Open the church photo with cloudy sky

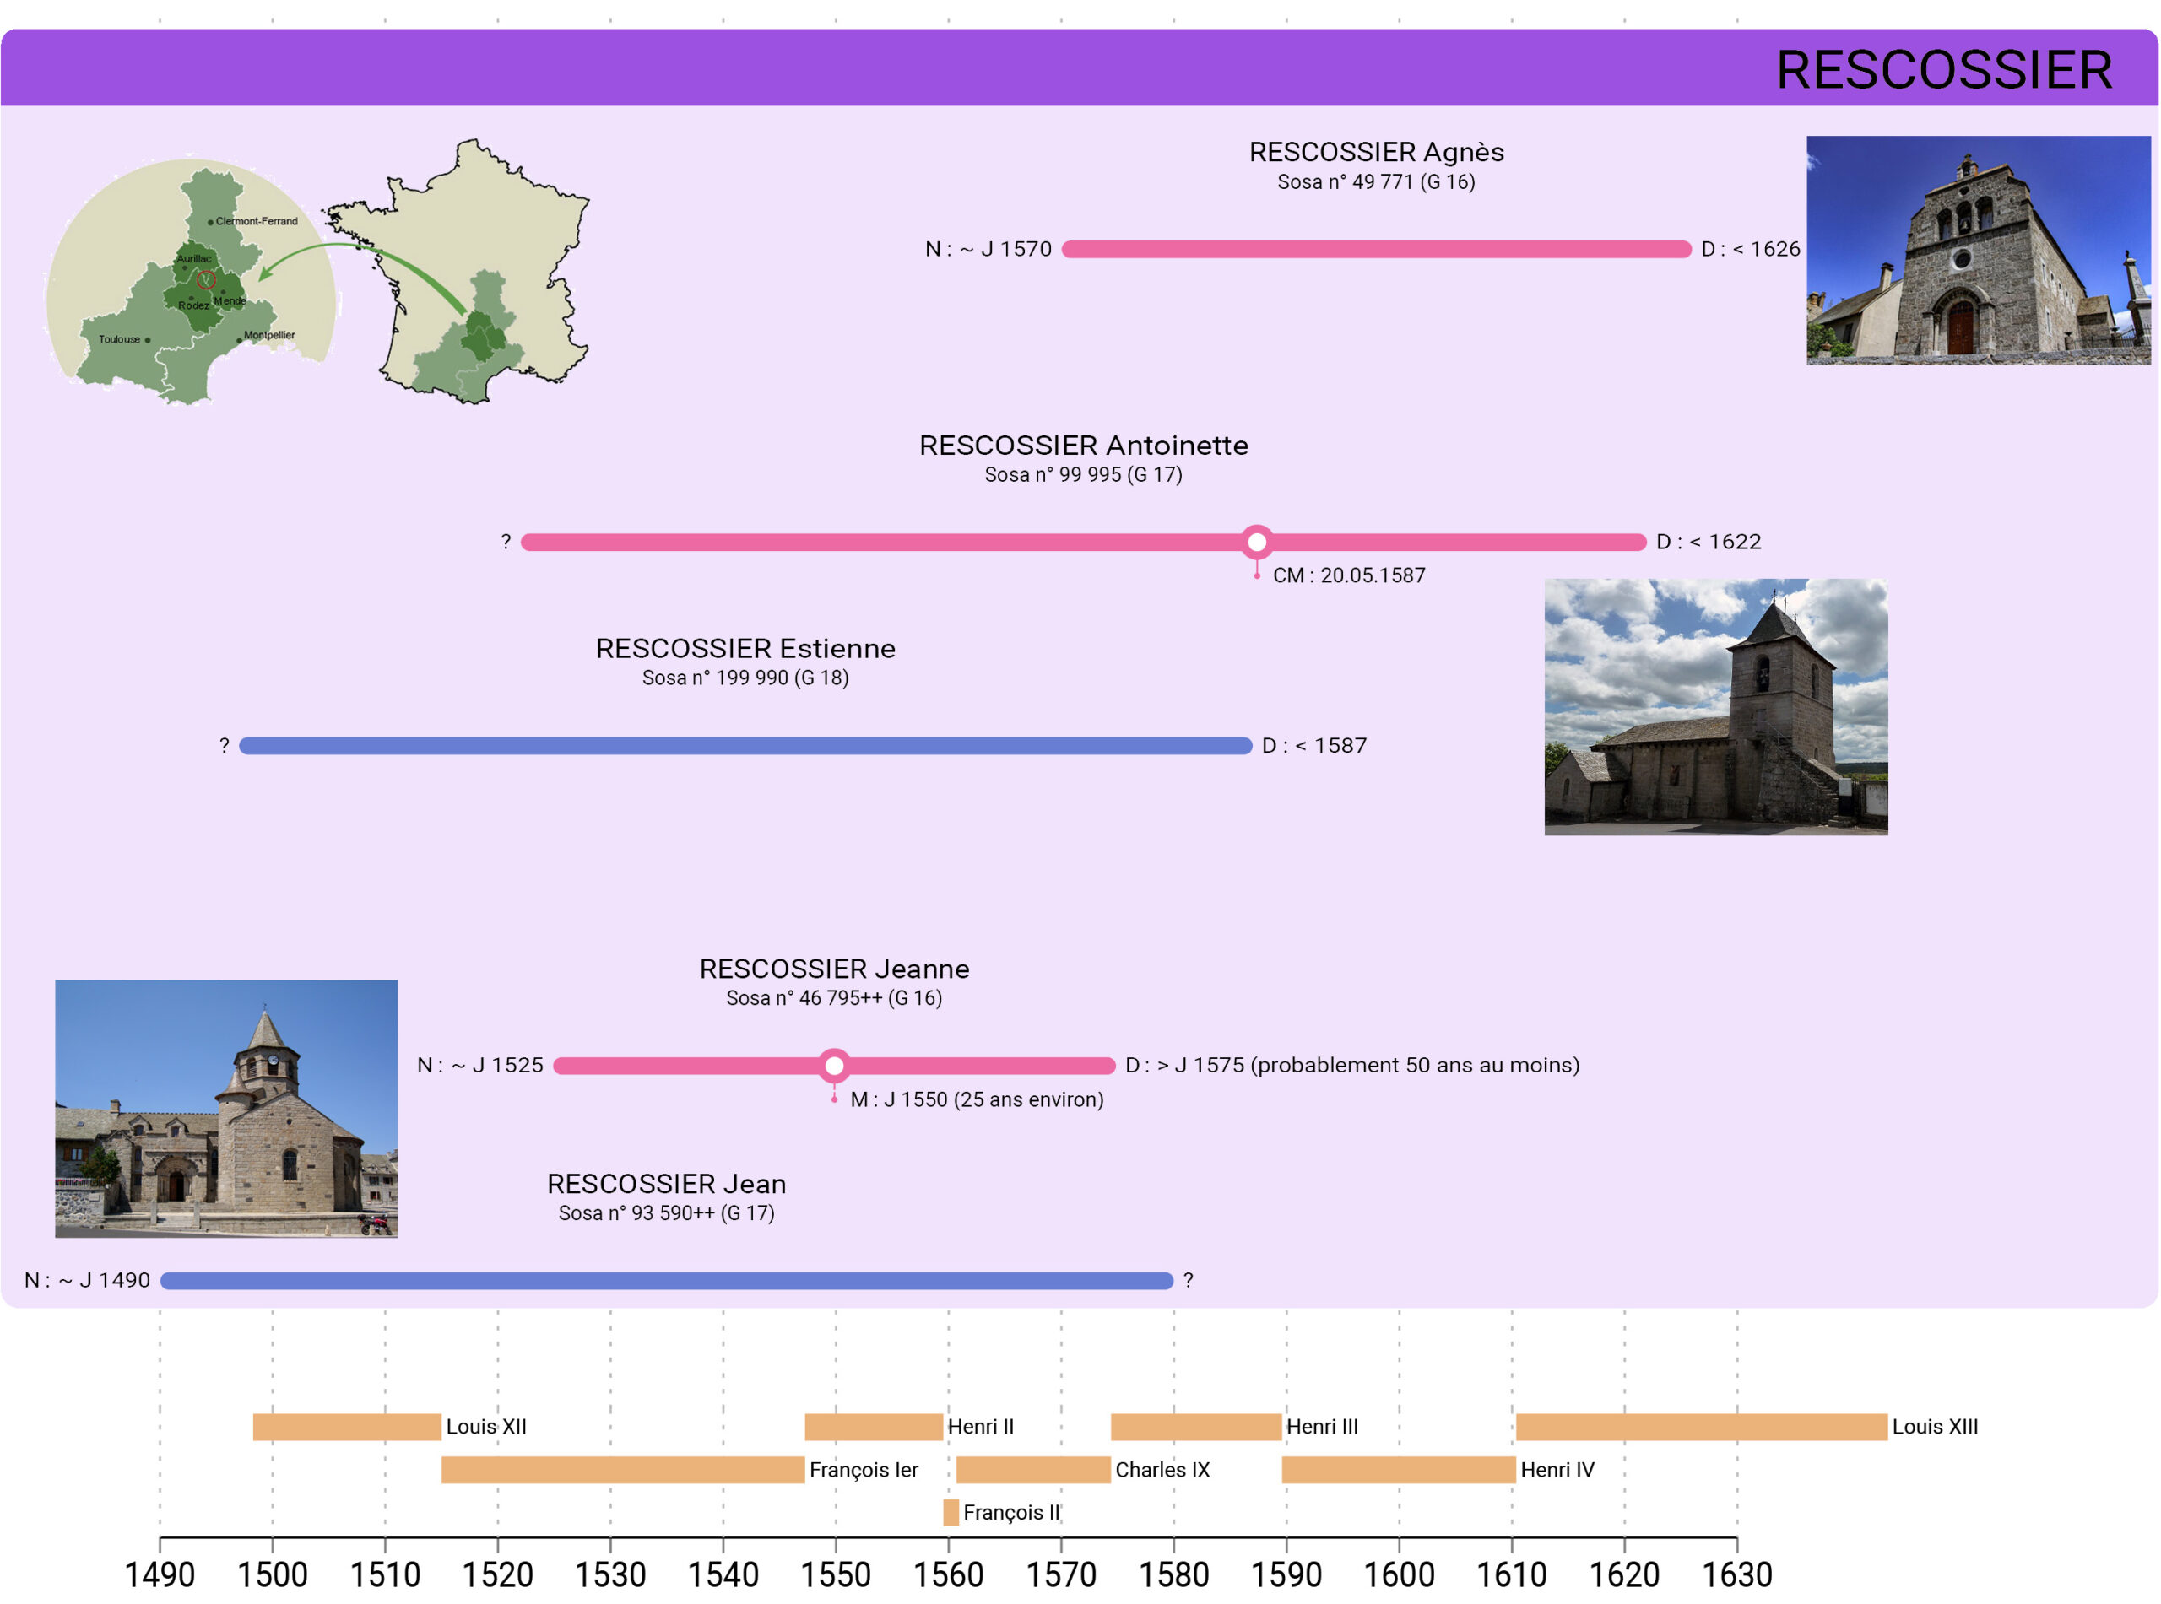click(1714, 706)
